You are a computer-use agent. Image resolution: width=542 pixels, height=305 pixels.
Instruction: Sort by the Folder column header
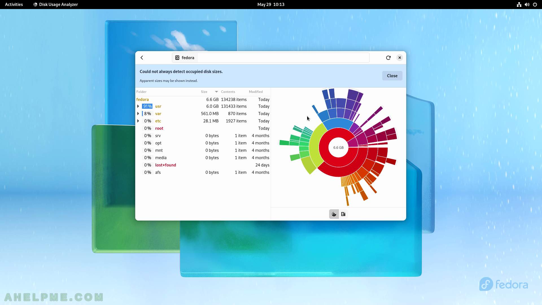[x=141, y=92]
